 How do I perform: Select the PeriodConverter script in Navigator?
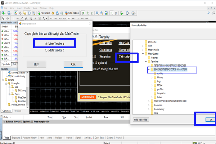pos(17,105)
